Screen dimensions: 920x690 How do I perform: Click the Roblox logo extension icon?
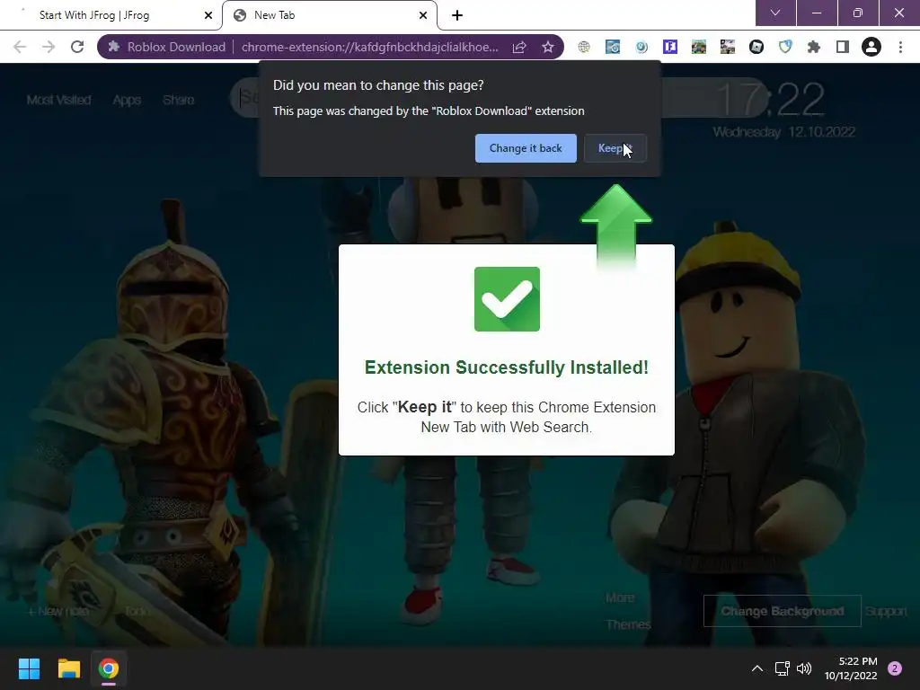coord(756,47)
